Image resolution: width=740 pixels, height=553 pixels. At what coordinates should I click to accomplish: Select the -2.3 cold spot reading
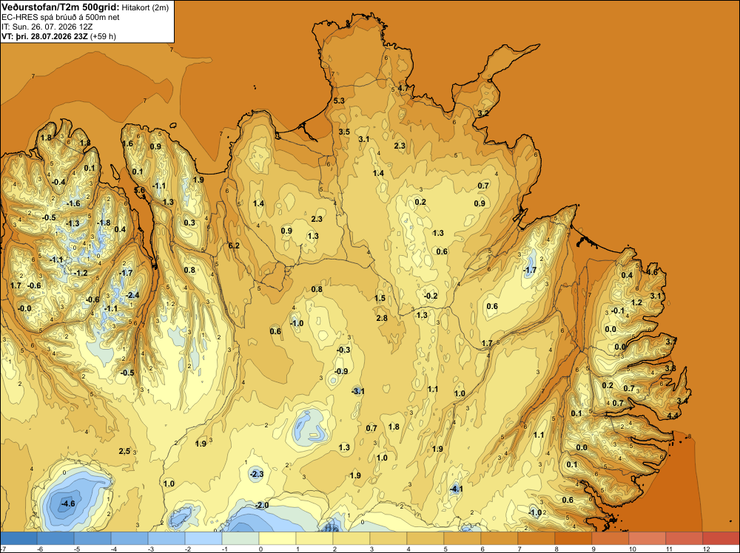(x=256, y=474)
